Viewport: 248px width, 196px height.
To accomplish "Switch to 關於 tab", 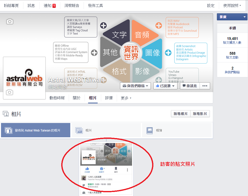I will (x=77, y=98).
